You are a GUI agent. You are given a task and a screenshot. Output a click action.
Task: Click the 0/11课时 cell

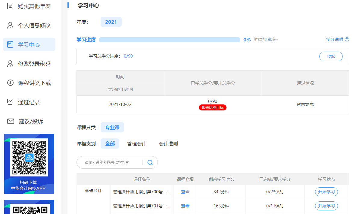(275, 206)
